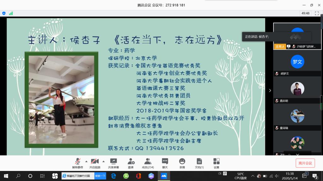Unmute microphone with 解除静音 button

[x=78, y=163]
